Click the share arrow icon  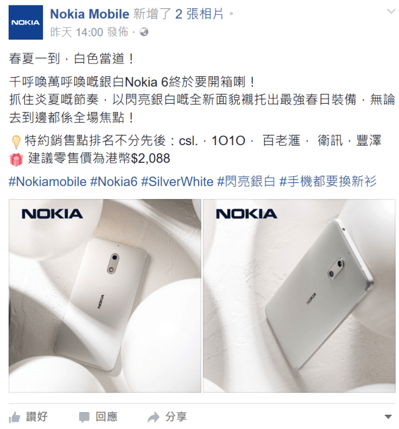pyautogui.click(x=154, y=418)
